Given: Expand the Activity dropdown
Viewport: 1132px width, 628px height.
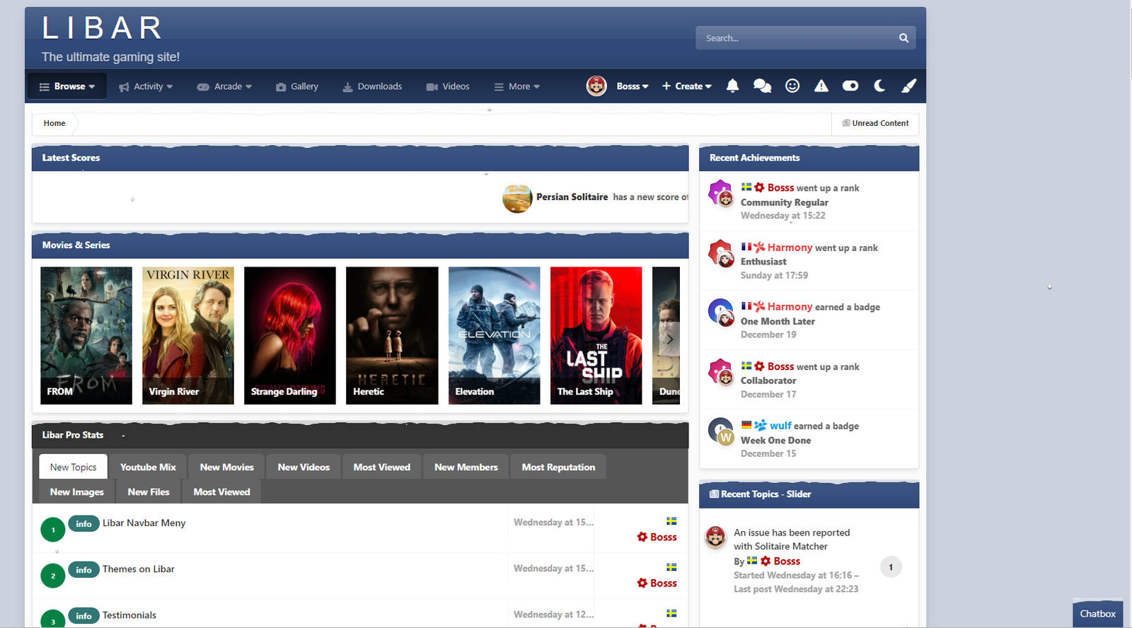Looking at the screenshot, I should (x=146, y=86).
